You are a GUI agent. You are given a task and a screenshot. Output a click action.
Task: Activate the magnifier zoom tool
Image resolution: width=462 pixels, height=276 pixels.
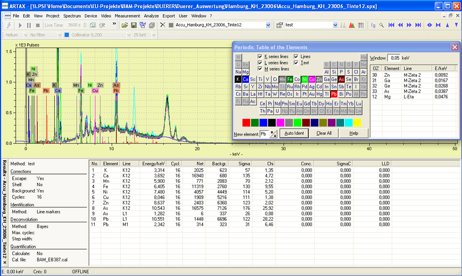tap(382, 25)
